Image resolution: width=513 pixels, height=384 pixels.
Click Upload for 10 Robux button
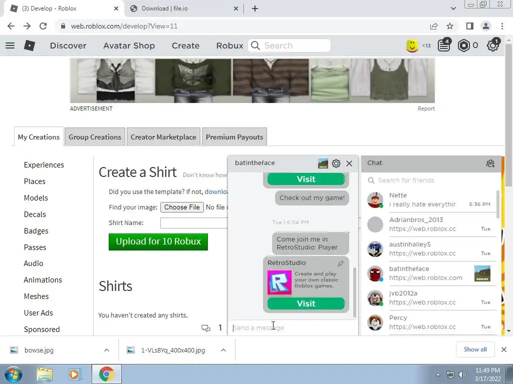coord(158,241)
